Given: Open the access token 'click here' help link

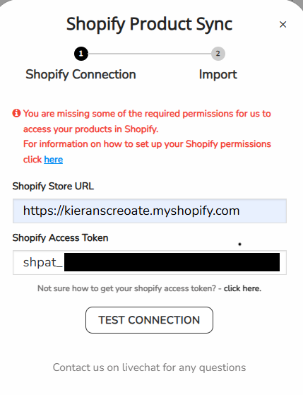Looking at the screenshot, I should pos(242,288).
